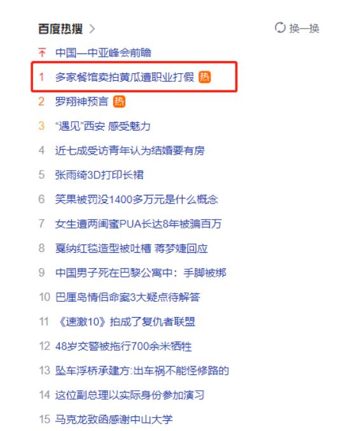Screen dimensions: 348x431
Task: Open 马克龙致函感谢中山大学 headline
Action: 114,419
